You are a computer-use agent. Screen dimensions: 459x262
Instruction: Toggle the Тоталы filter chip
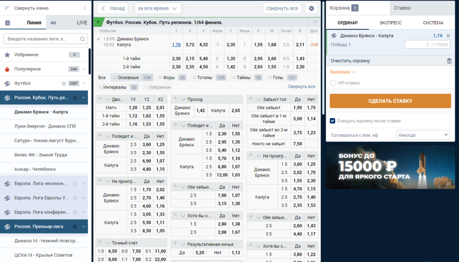[x=209, y=77]
